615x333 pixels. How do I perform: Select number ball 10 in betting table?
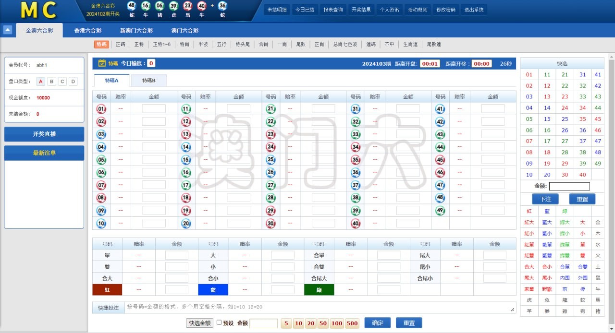pos(101,223)
